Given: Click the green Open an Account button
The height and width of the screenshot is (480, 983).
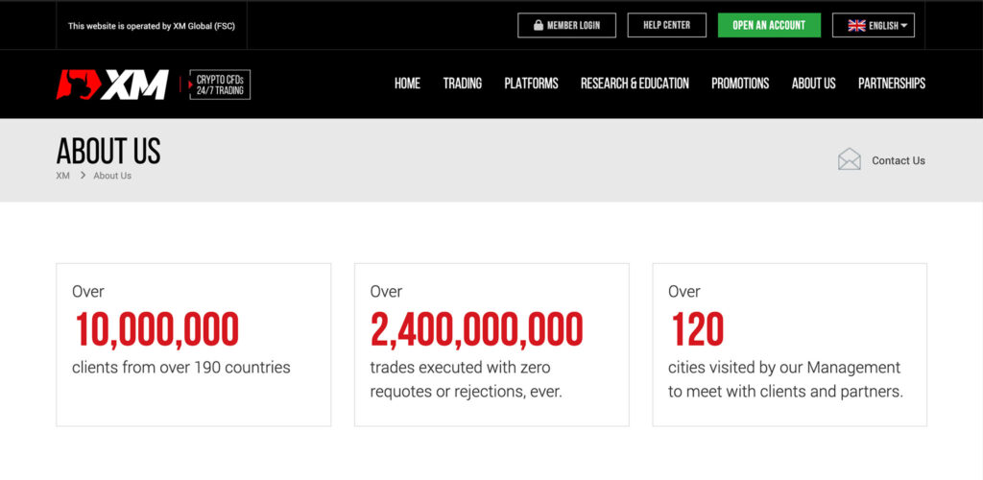Looking at the screenshot, I should [x=769, y=25].
